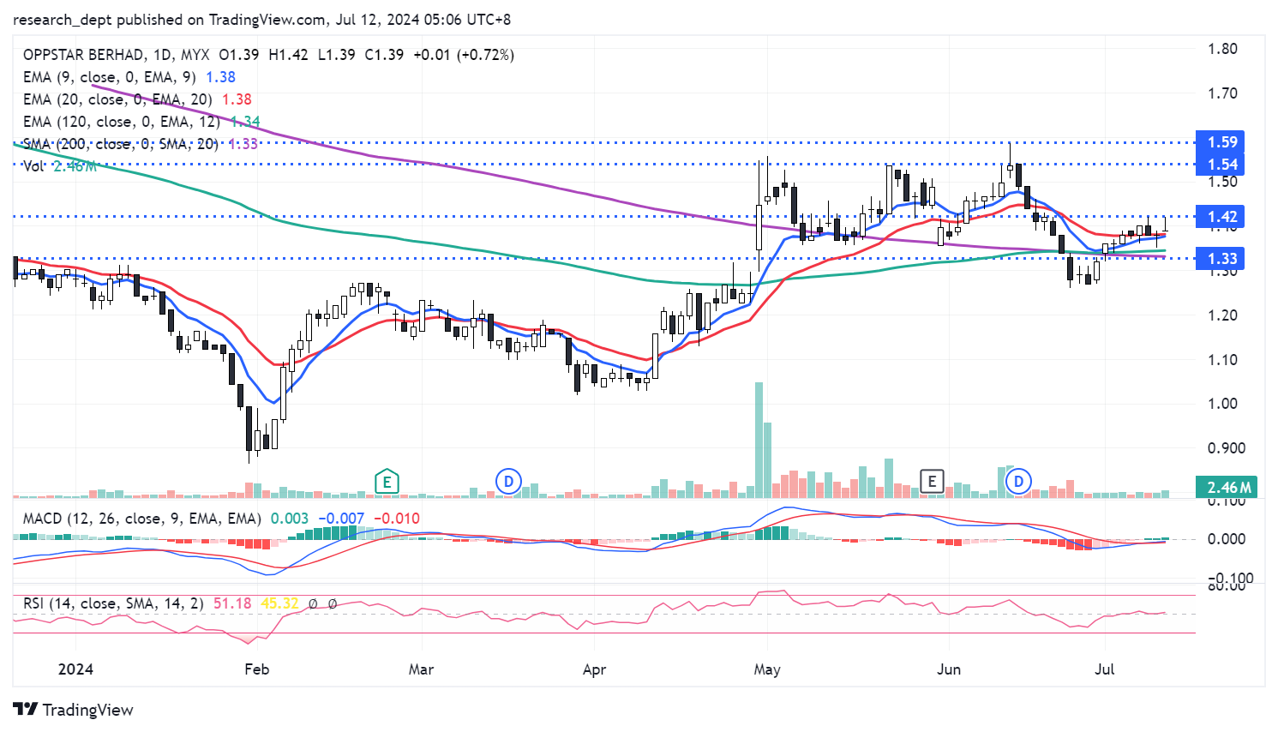Open the RSI indicator legend

[113, 603]
